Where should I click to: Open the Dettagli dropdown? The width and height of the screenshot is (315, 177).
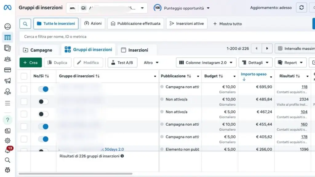(256, 63)
